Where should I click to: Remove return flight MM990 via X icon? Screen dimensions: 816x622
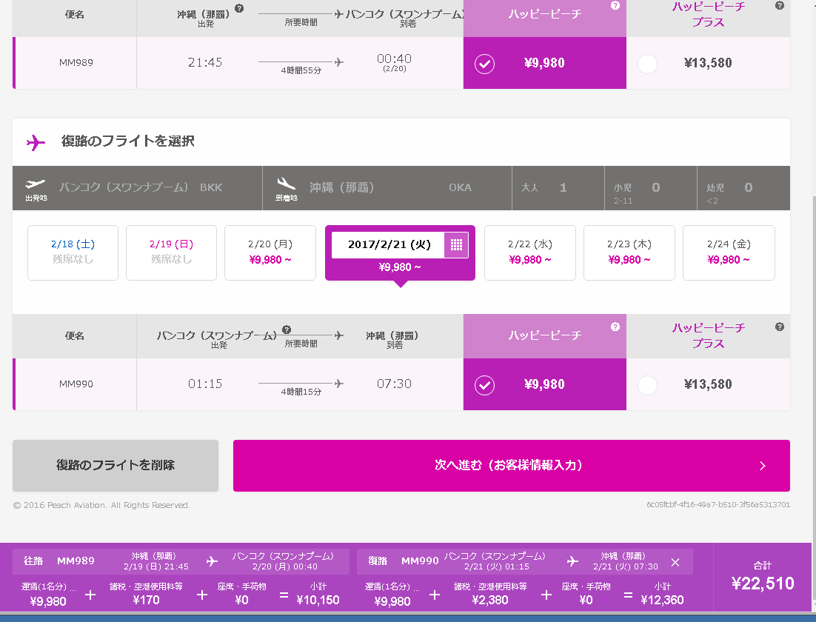[675, 562]
